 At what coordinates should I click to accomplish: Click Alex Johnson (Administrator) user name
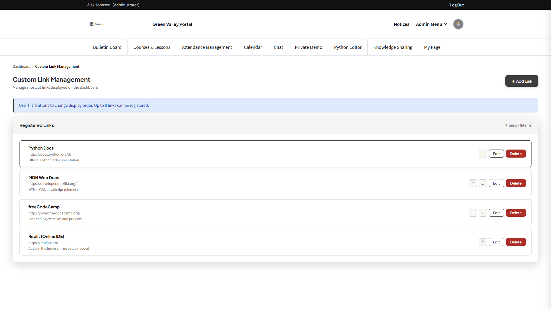(113, 5)
